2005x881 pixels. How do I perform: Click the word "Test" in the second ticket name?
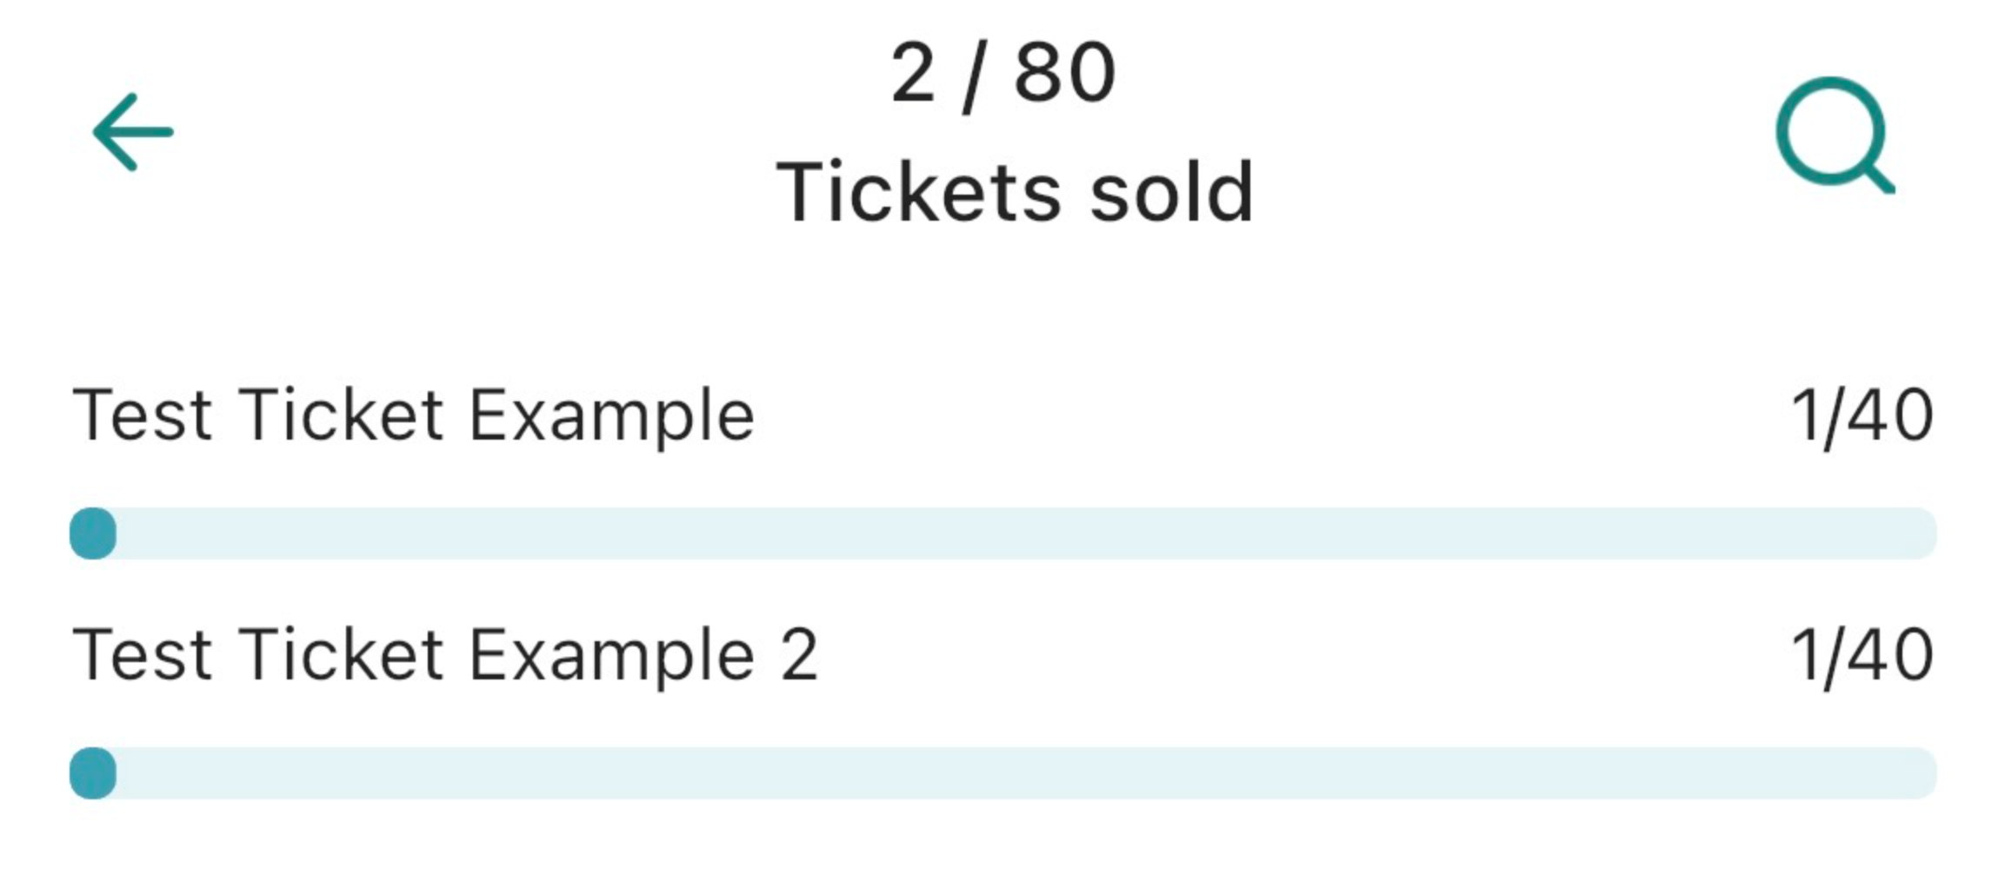pyautogui.click(x=143, y=655)
